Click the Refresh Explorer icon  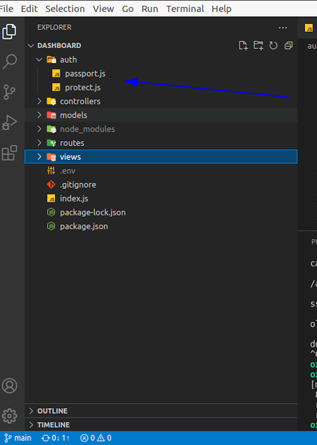[273, 45]
